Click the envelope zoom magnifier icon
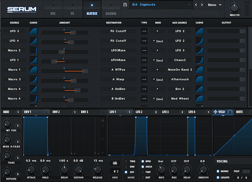This screenshot has width=252, height=182. coord(103,139)
